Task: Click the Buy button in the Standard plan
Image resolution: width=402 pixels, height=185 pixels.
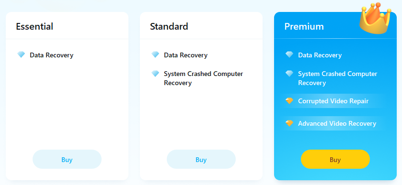Action: point(201,159)
